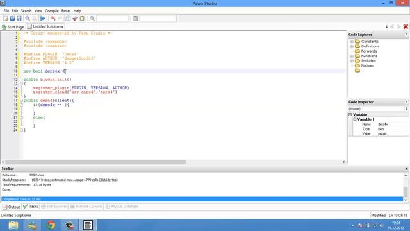Click the grayed Redo arrow icon
The height and width of the screenshot is (231, 410).
pyautogui.click(x=60, y=19)
